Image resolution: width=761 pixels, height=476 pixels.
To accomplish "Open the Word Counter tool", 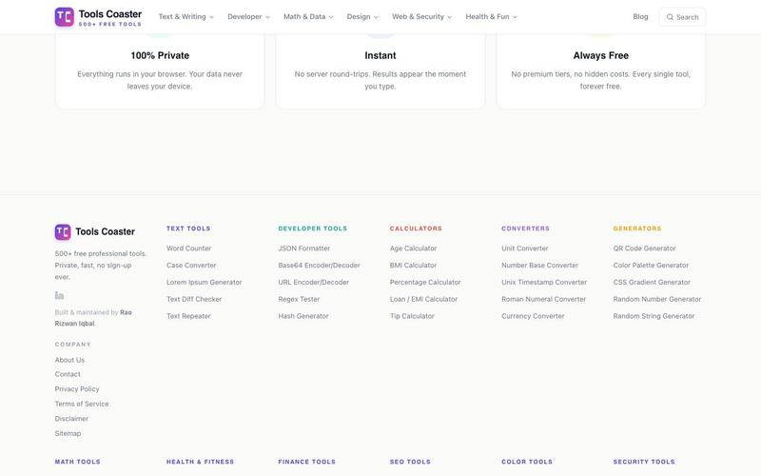I will pyautogui.click(x=188, y=248).
